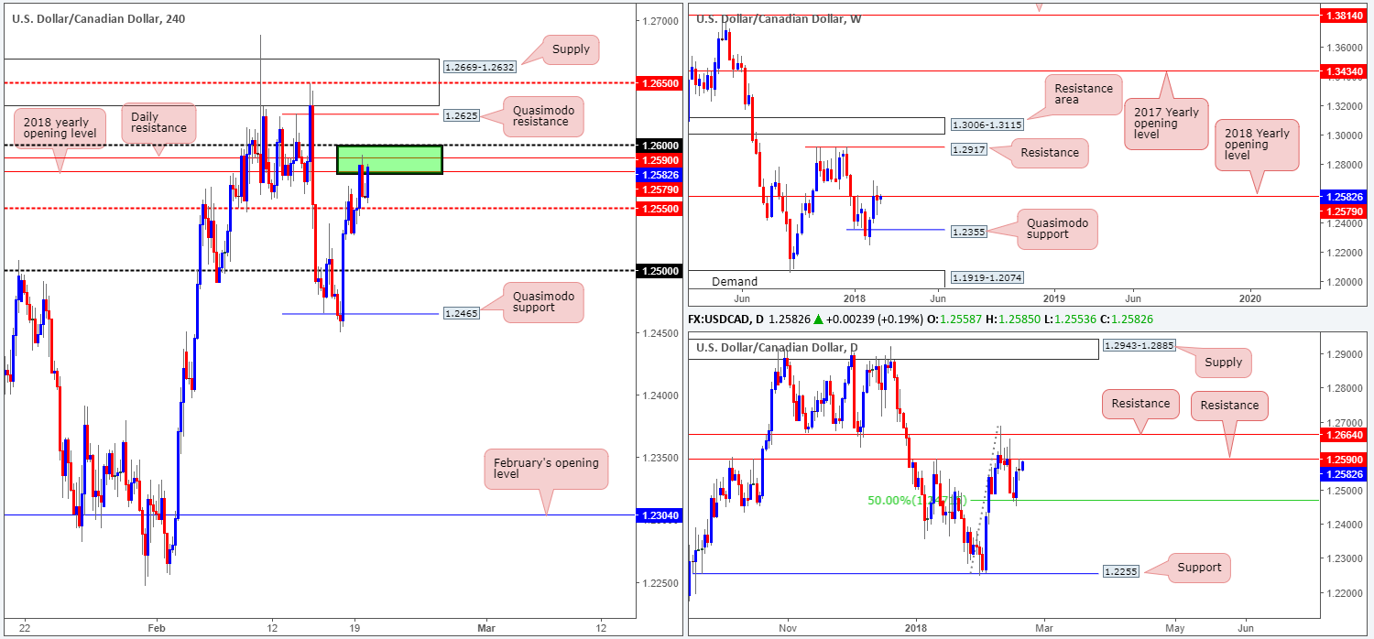Select the Quasimodo support callout on the weekly chart
The height and width of the screenshot is (639, 1374).
(x=1057, y=229)
